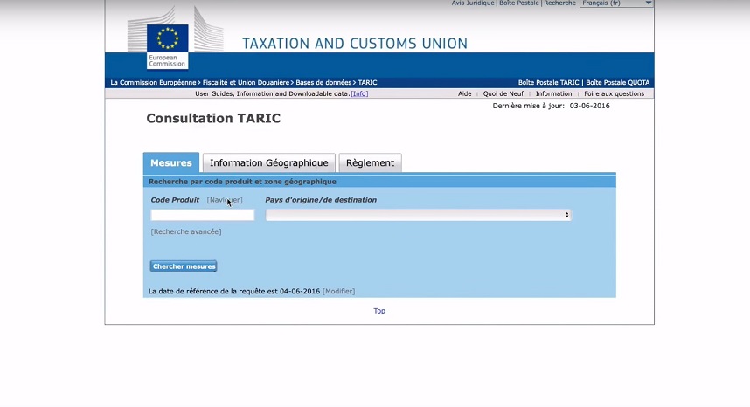This screenshot has width=750, height=407.
Task: Go to Fiscalité et Union Douanière breadcrumb
Action: pos(246,83)
